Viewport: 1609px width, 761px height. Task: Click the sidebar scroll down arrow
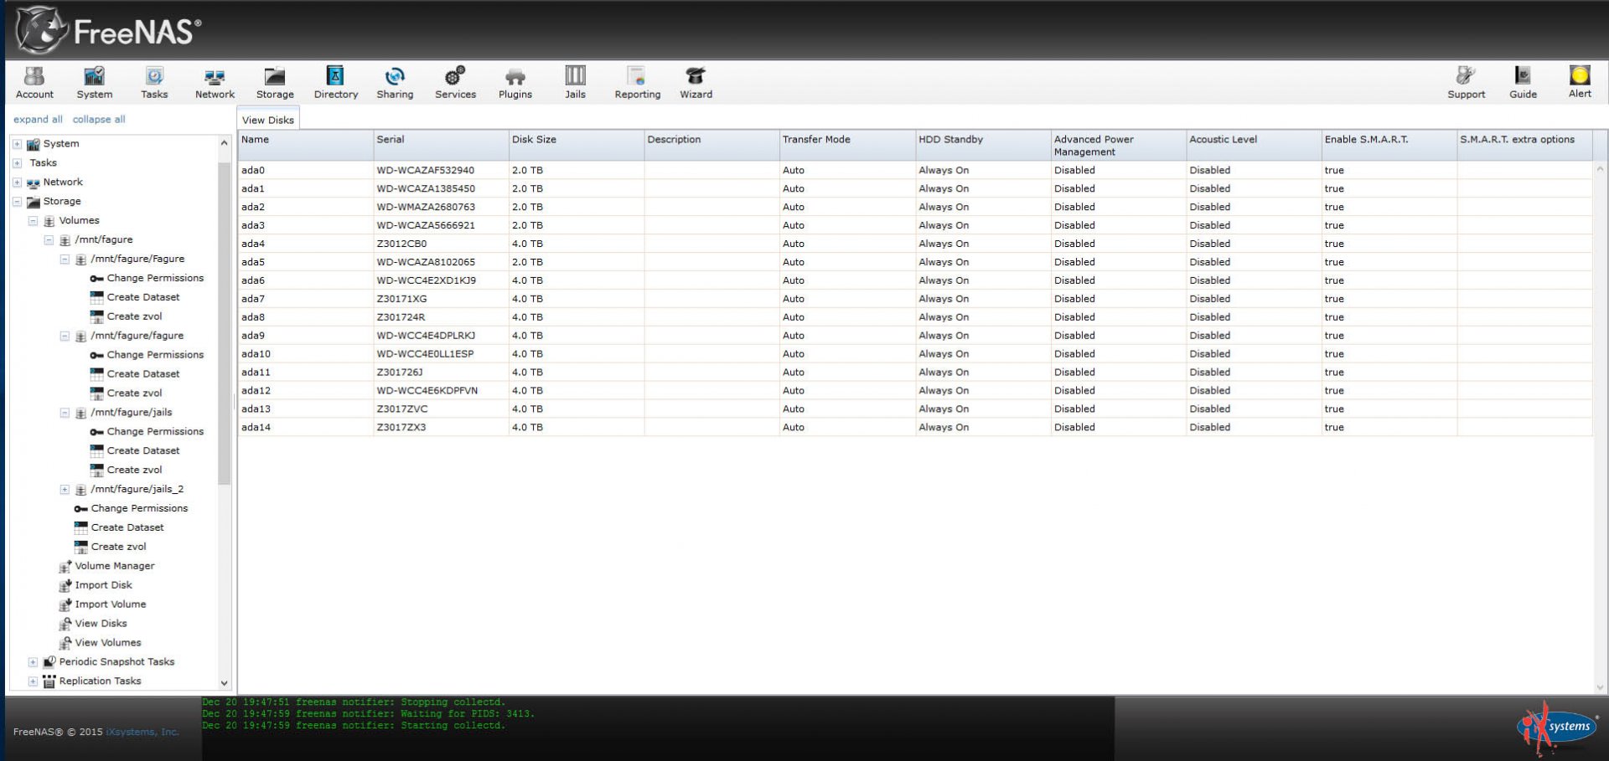[x=224, y=683]
